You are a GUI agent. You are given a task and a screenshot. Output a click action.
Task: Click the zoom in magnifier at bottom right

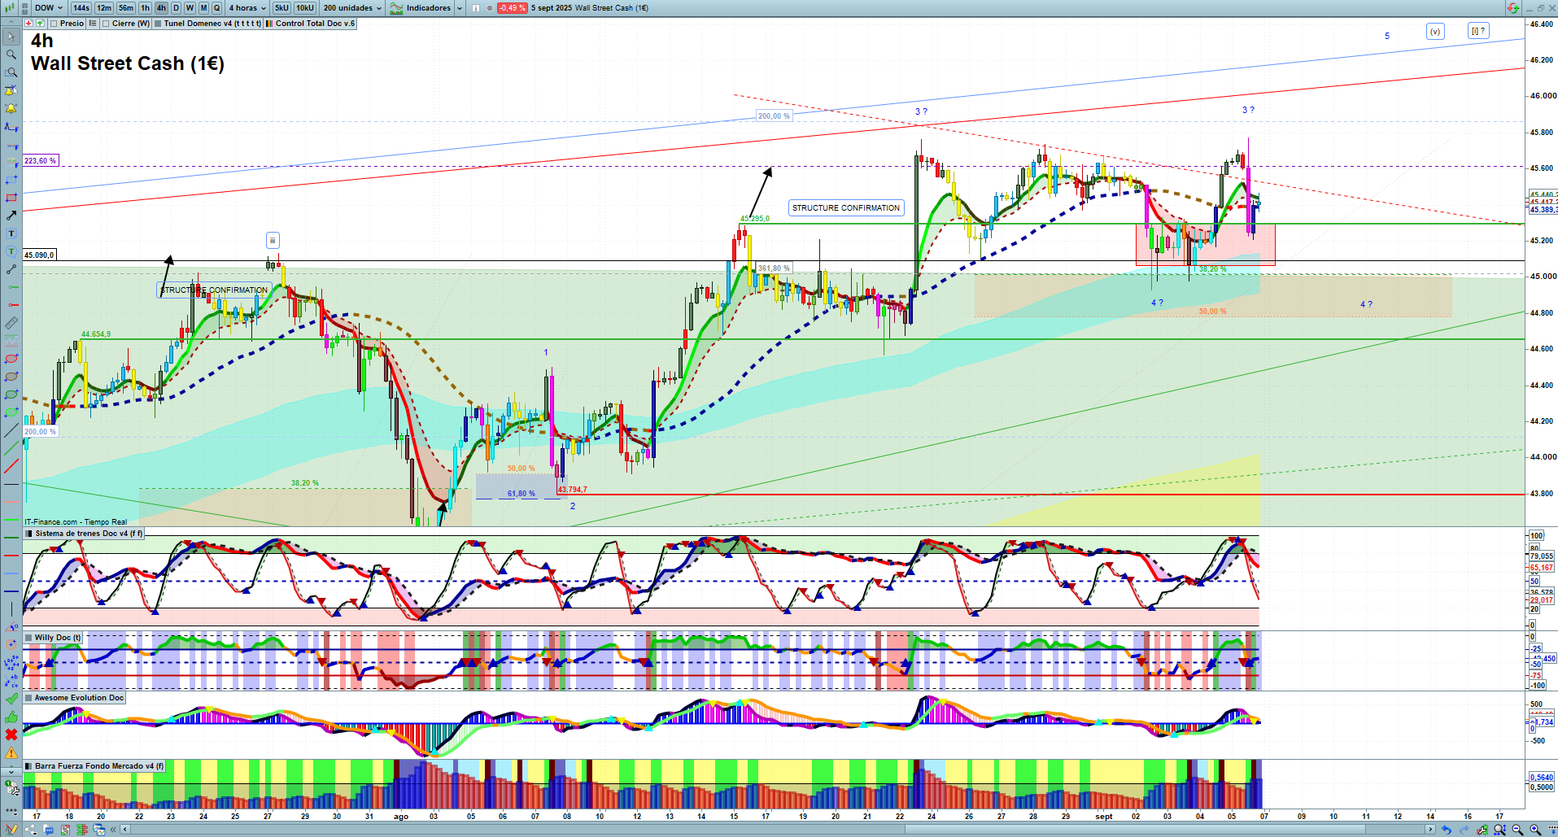click(x=1535, y=830)
